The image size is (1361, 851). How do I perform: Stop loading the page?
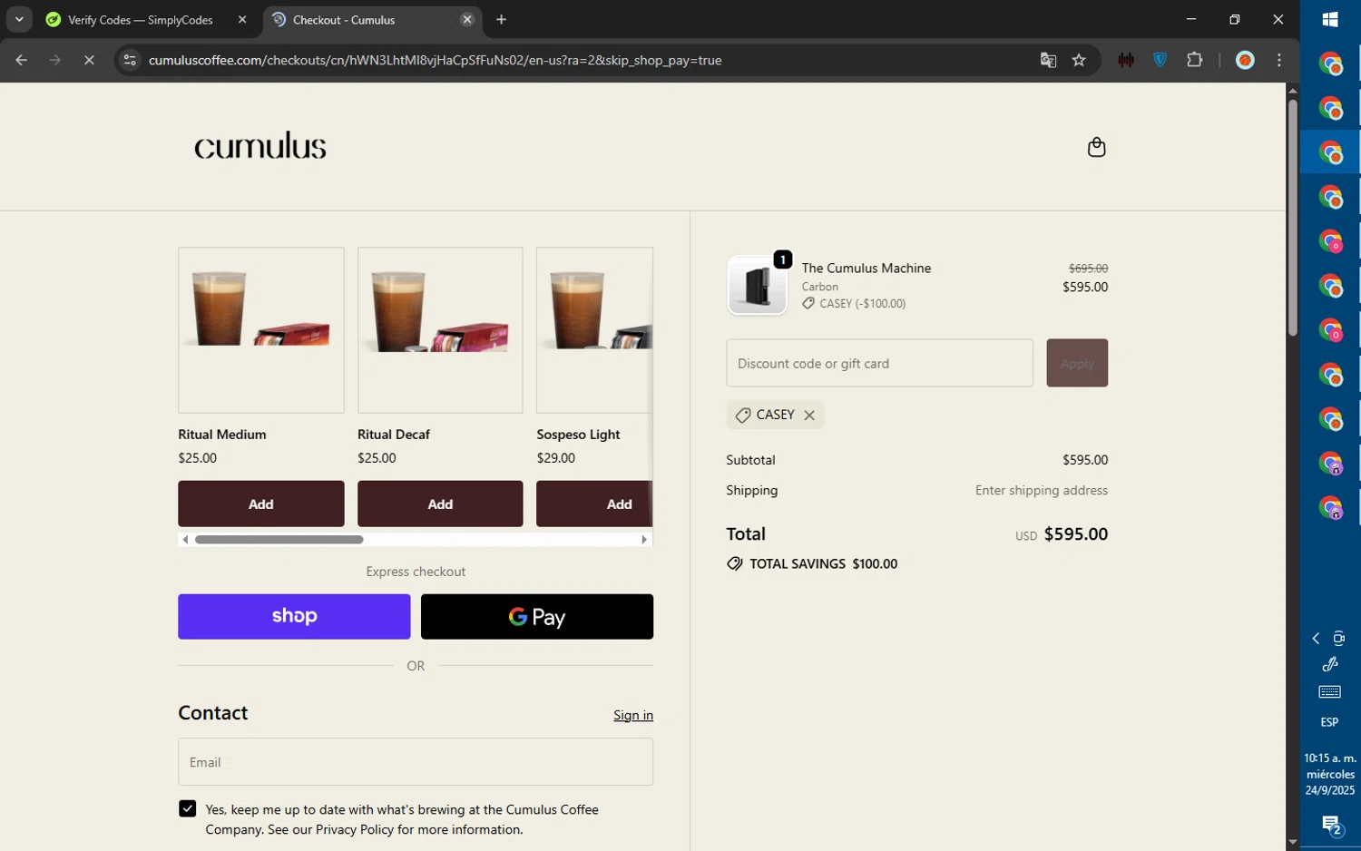89,60
